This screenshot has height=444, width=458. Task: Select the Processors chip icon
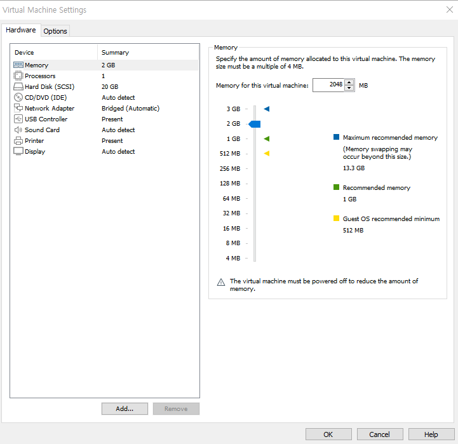[x=18, y=76]
